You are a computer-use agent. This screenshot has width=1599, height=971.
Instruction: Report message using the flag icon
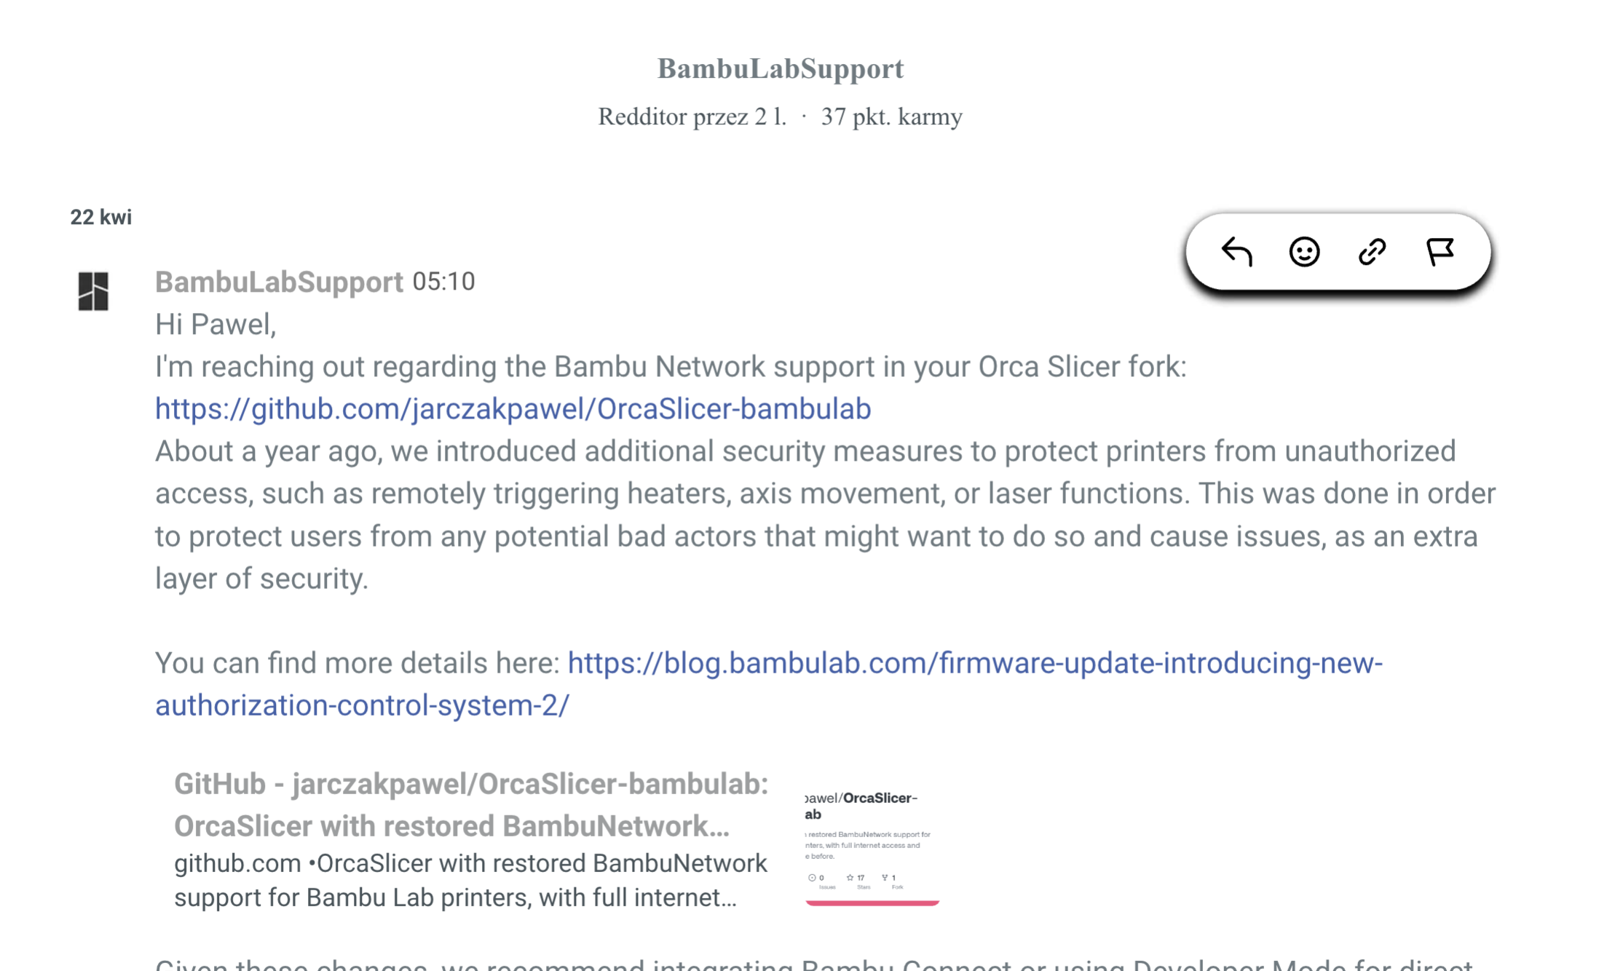pyautogui.click(x=1440, y=252)
